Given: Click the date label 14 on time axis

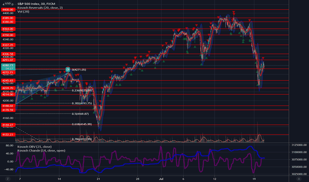Looking at the screenshot, I should (x=59, y=179).
